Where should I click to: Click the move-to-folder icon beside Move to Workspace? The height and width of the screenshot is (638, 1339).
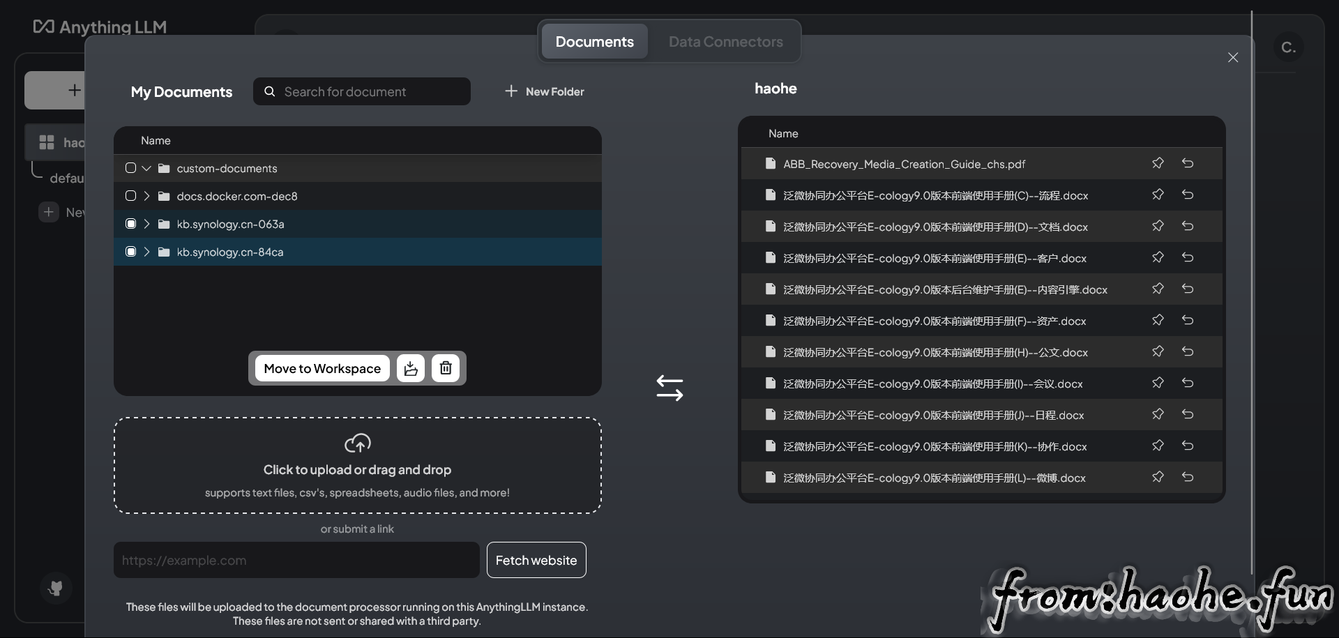click(411, 368)
